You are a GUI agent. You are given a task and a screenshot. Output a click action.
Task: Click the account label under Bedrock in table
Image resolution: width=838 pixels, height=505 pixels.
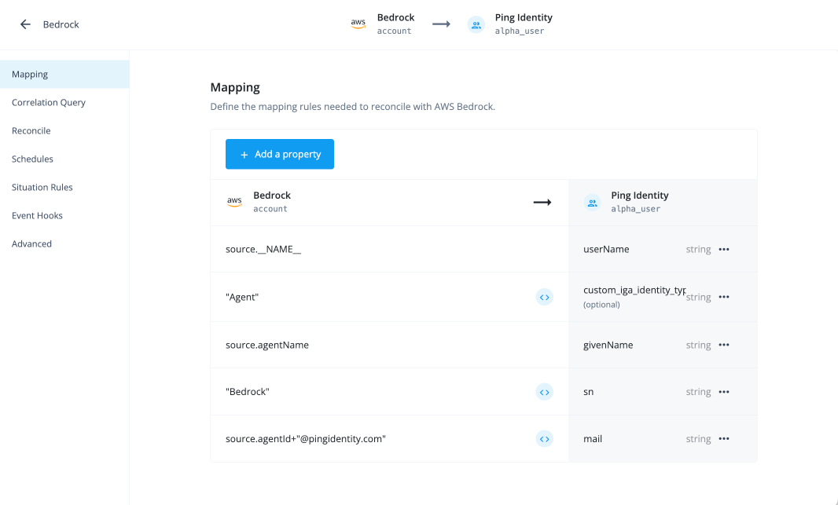(x=270, y=209)
